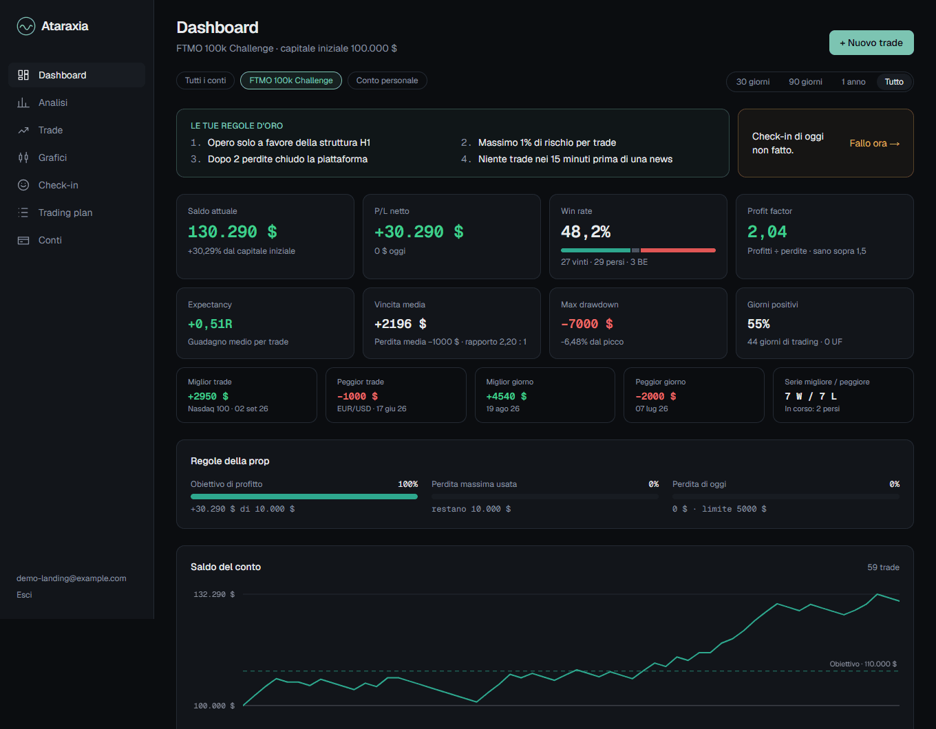Screen dimensions: 936x729
Task: Click the Win rate win/loss bar
Action: point(638,250)
